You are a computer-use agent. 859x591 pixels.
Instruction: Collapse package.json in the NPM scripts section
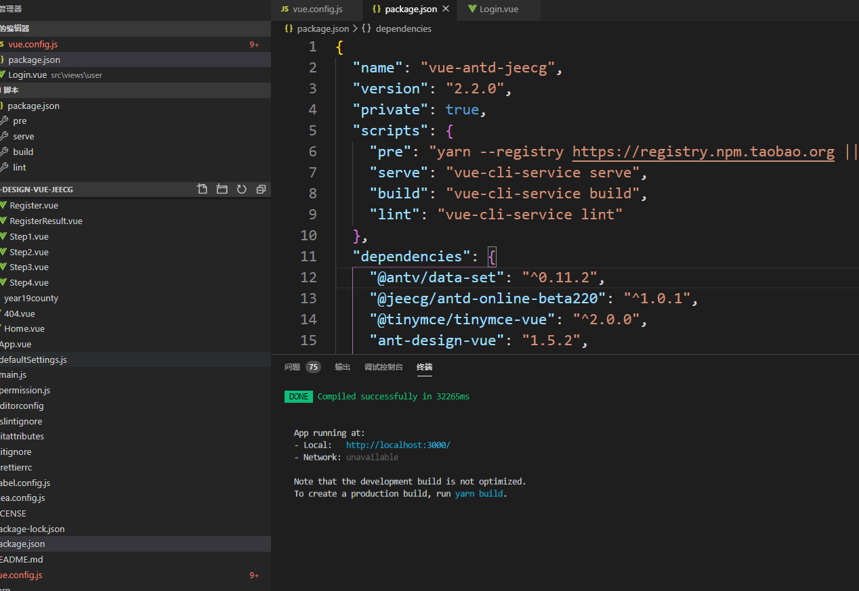(135, 106)
